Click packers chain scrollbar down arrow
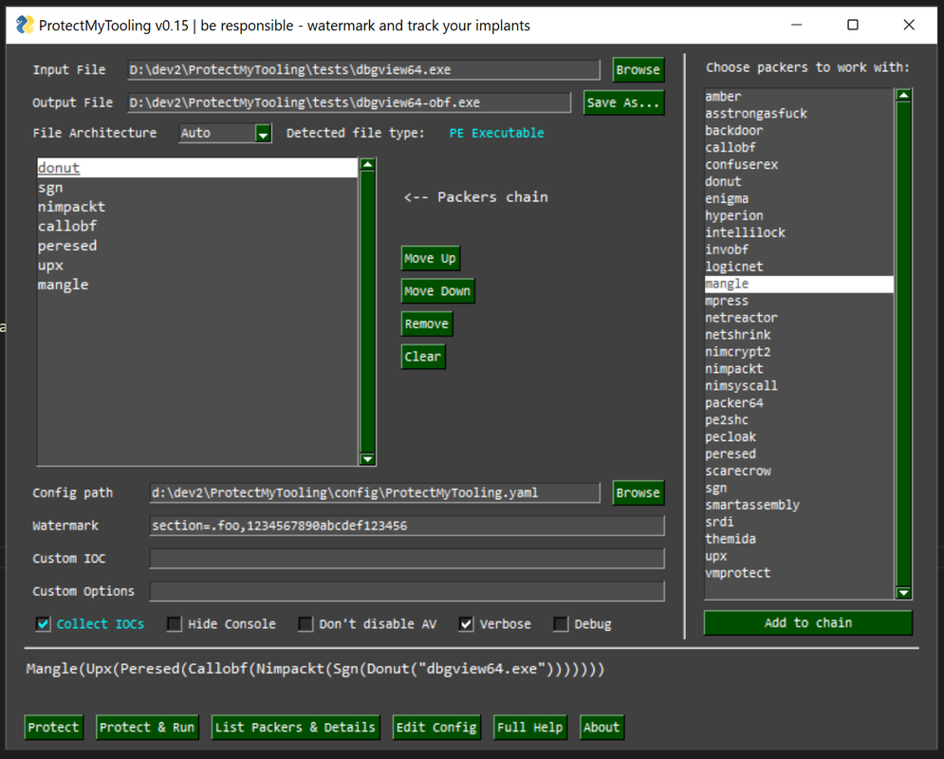This screenshot has height=759, width=944. pos(367,458)
